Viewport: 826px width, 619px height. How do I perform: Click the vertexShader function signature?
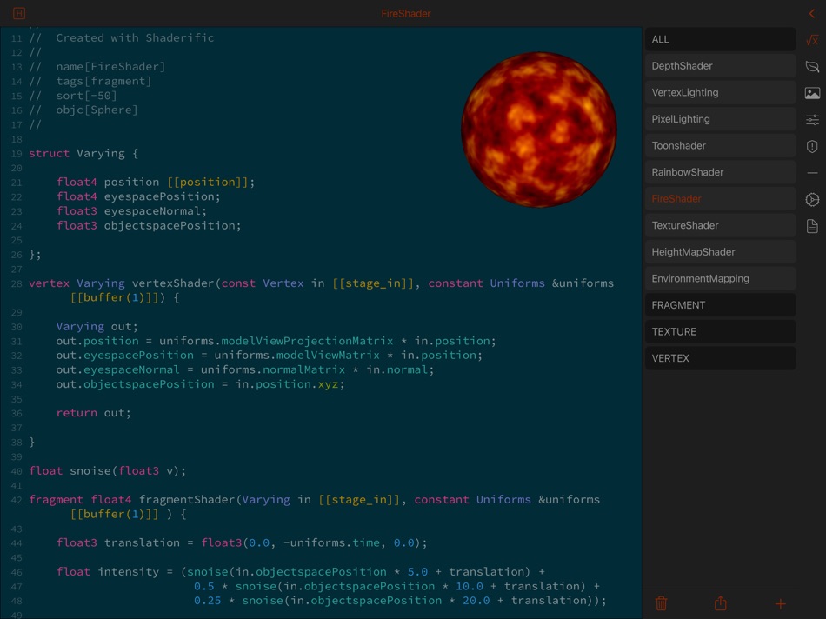pos(322,290)
